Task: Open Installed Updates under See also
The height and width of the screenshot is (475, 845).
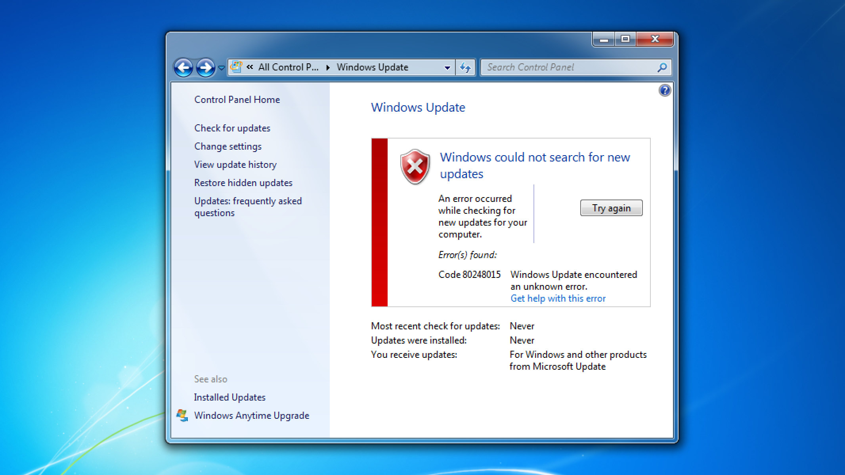Action: pos(230,397)
